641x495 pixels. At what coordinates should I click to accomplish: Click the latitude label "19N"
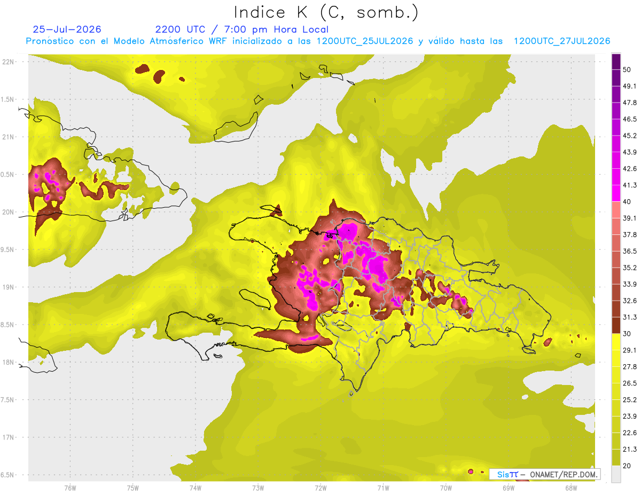pyautogui.click(x=8, y=287)
